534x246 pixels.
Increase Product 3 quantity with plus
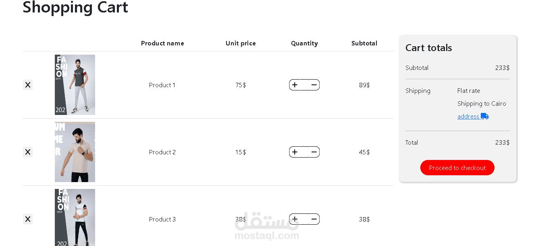pos(295,219)
